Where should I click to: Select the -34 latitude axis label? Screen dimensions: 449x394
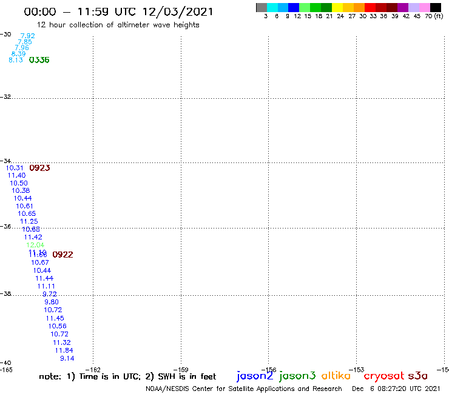(x=5, y=161)
